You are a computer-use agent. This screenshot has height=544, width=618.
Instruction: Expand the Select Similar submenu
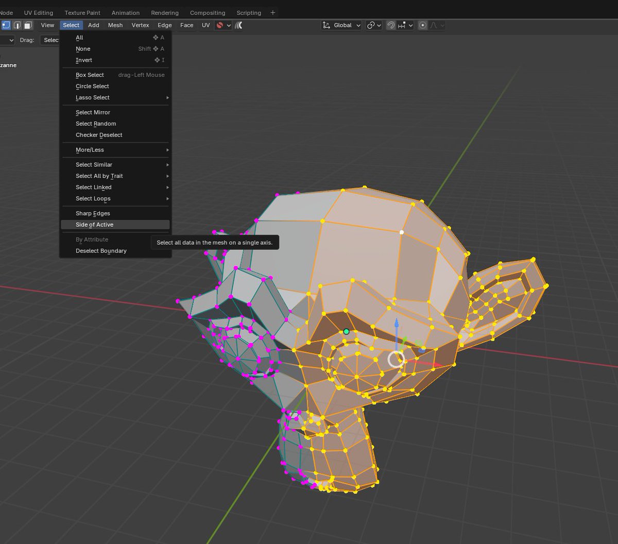pyautogui.click(x=115, y=165)
